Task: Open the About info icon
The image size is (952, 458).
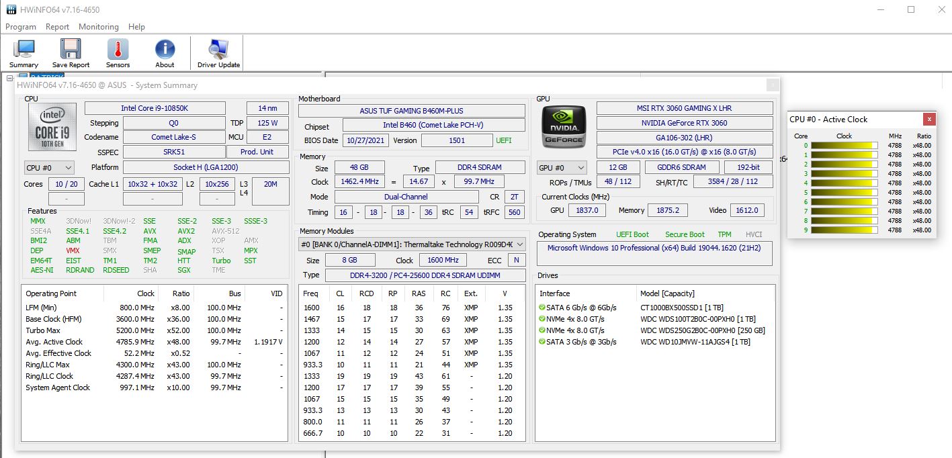Action: (165, 49)
